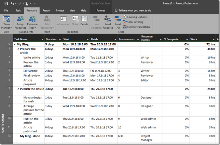Collapse the Publish the article group
Viewport: 220px width, 145px height.
[18, 89]
